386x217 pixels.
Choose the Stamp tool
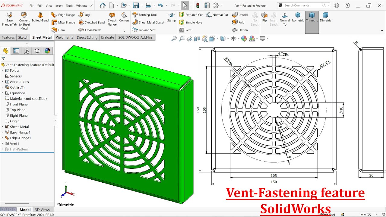pyautogui.click(x=172, y=17)
